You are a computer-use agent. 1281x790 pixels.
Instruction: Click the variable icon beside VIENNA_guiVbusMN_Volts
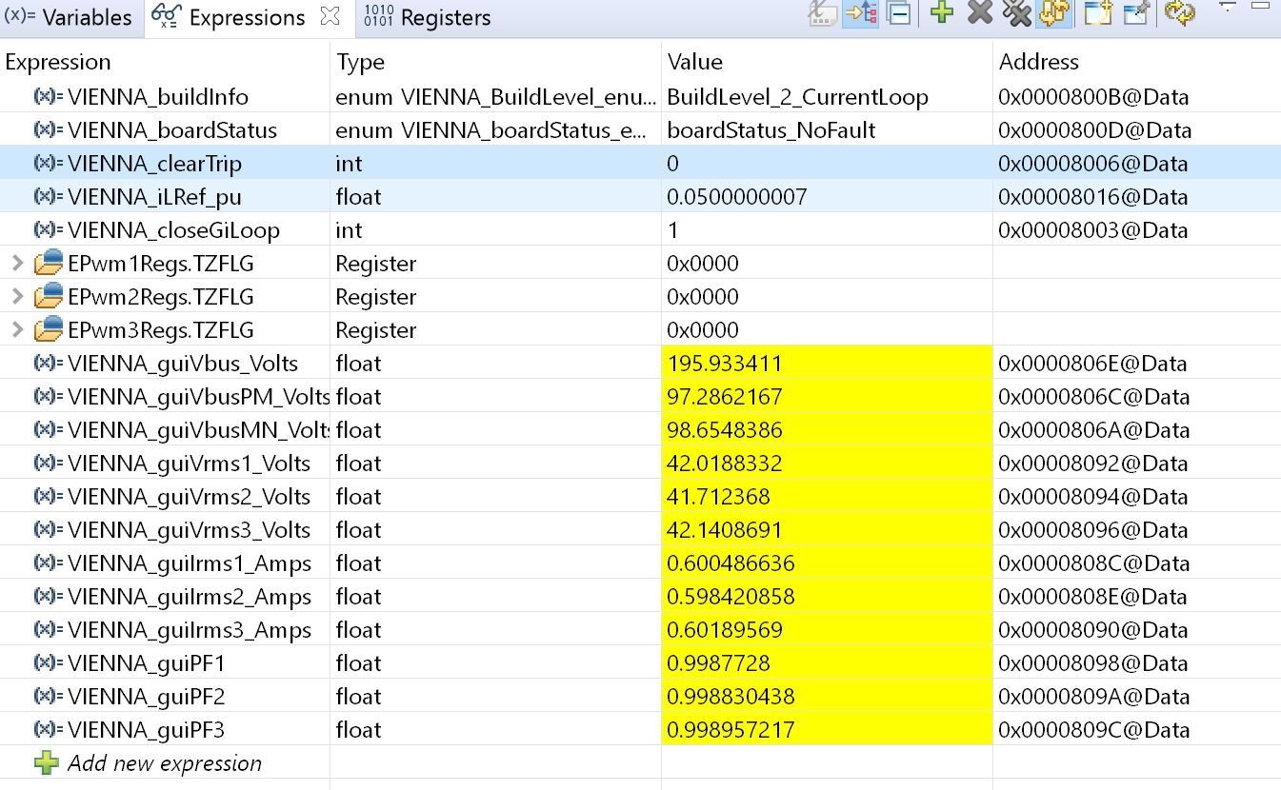49,430
